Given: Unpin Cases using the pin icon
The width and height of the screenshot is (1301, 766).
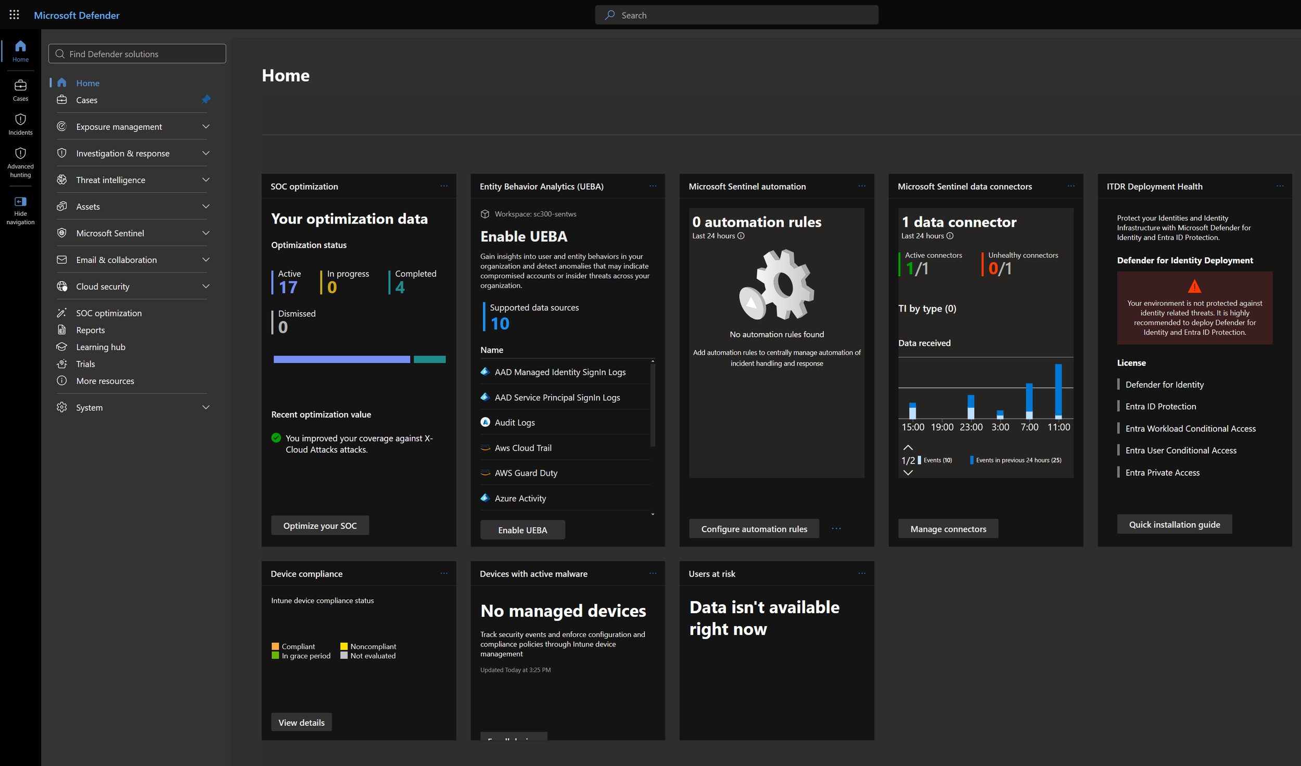Looking at the screenshot, I should click(206, 99).
